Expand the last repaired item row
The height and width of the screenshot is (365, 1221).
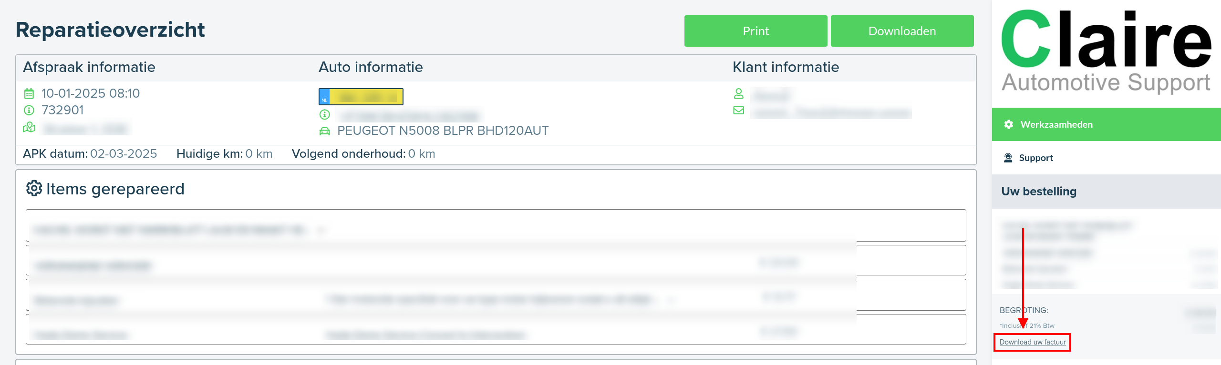[496, 330]
